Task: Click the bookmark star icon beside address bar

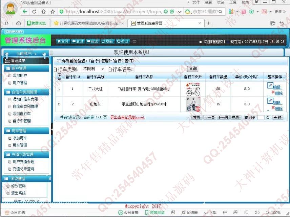Action: [x=53, y=12]
